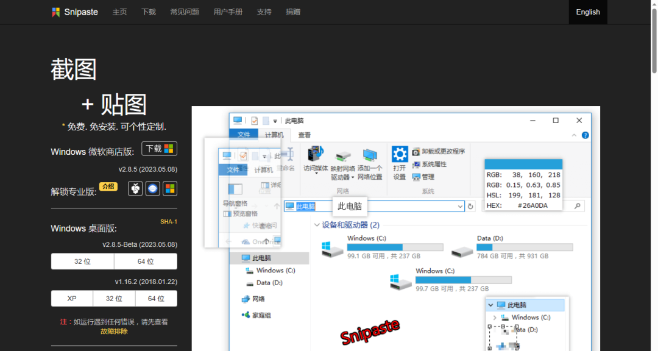Click the HEX #26A0DA value
Viewport: 658px width, 351px height.
tap(532, 205)
